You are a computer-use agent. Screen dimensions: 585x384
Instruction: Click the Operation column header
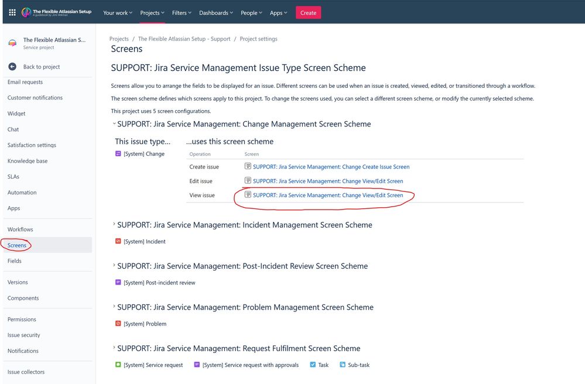coord(200,154)
